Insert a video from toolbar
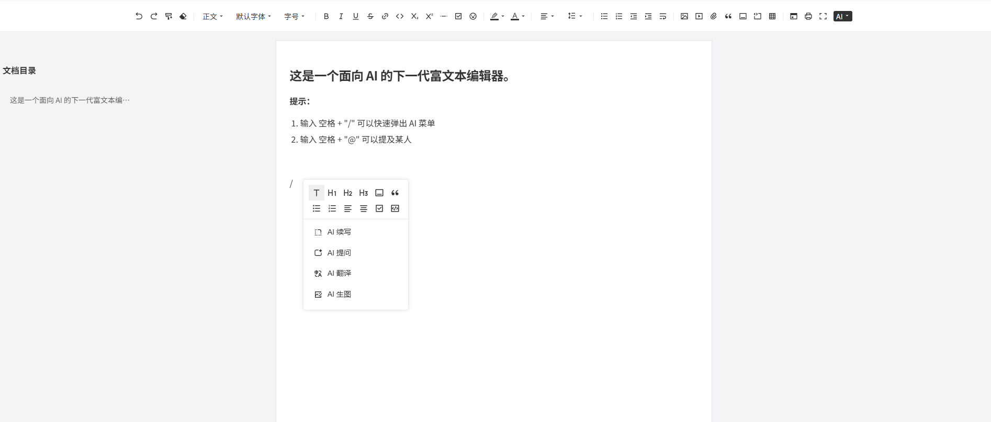Viewport: 991px width, 422px height. pyautogui.click(x=699, y=16)
